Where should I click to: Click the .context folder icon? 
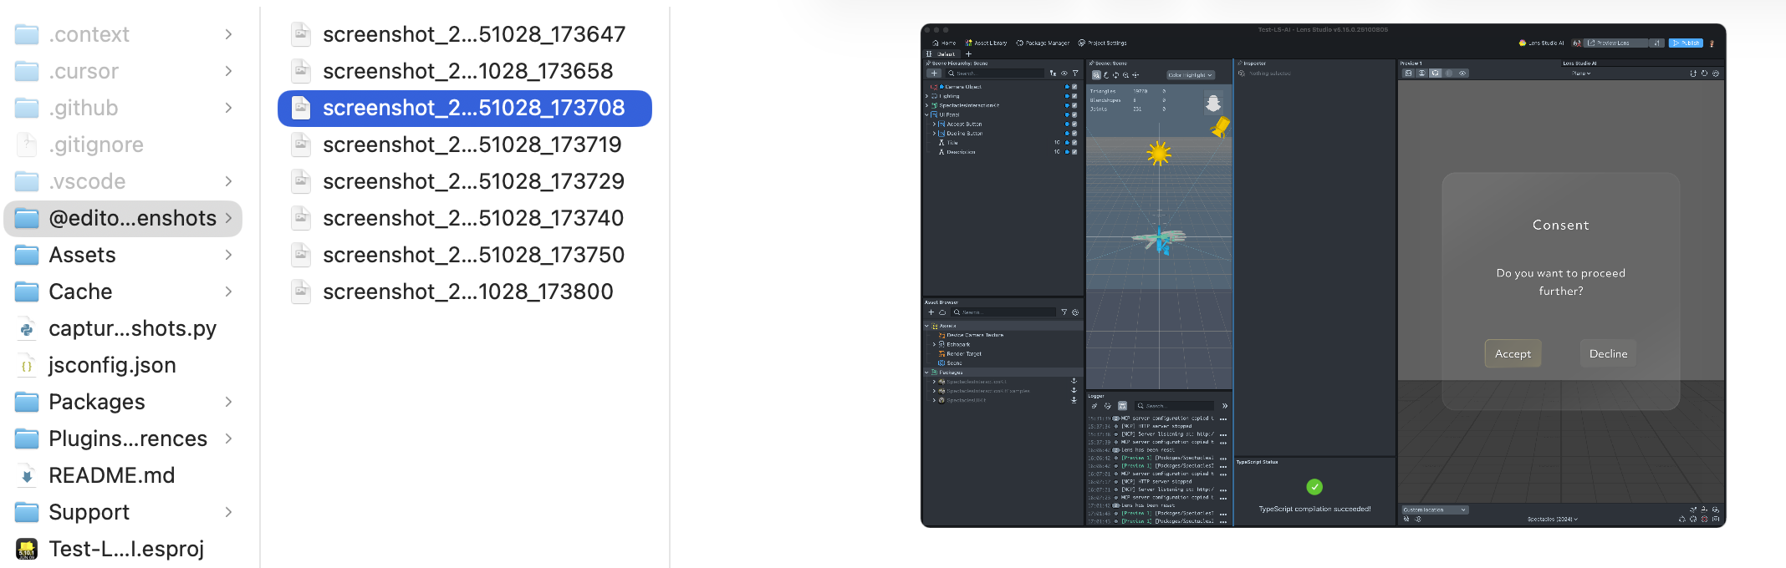pos(27,34)
